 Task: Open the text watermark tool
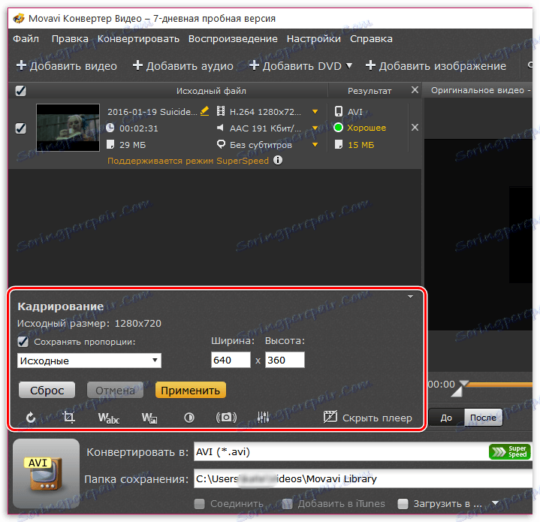pos(108,418)
